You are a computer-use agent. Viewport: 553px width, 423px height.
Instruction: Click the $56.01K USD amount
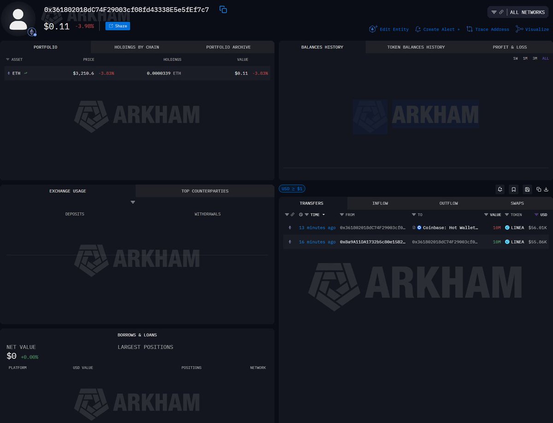537,228
